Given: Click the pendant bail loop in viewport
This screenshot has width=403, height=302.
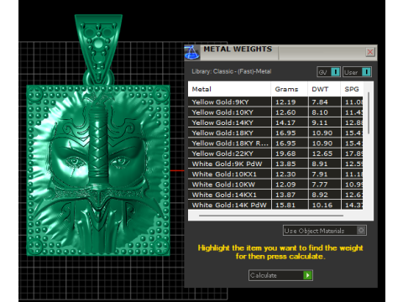Looking at the screenshot, I should [x=98, y=49].
